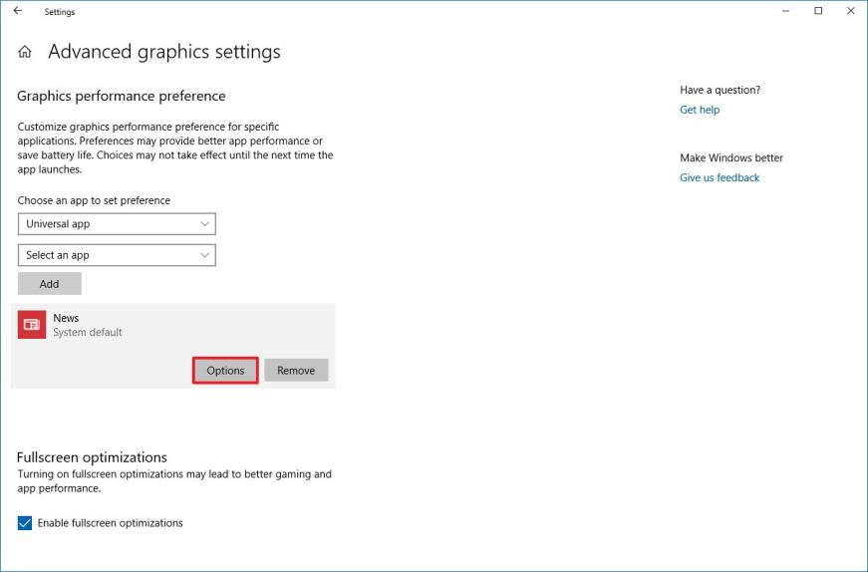Image resolution: width=868 pixels, height=572 pixels.
Task: Click the chevron on the Universal app box
Action: click(204, 224)
